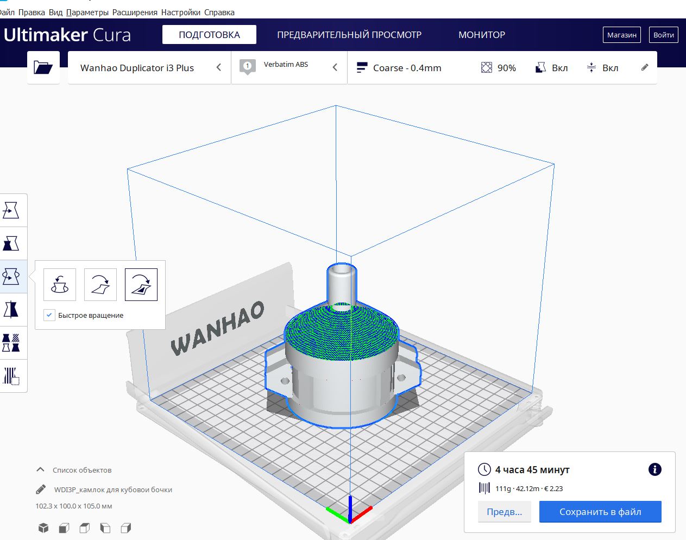Select the Scale tool in left toolbar

[11, 243]
